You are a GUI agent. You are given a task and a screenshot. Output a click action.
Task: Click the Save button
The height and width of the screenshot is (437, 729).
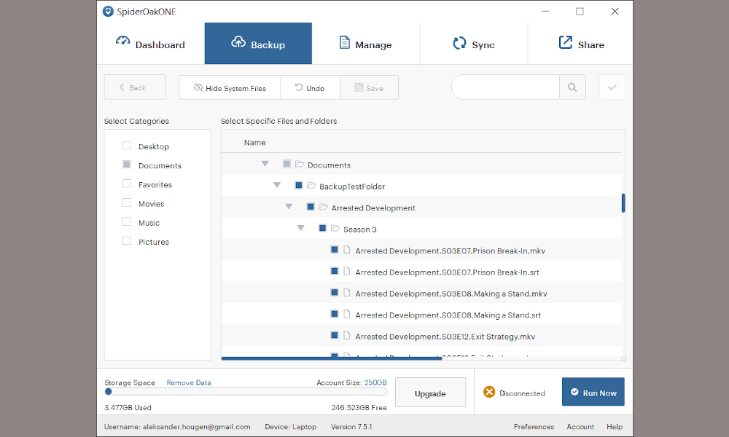(369, 88)
